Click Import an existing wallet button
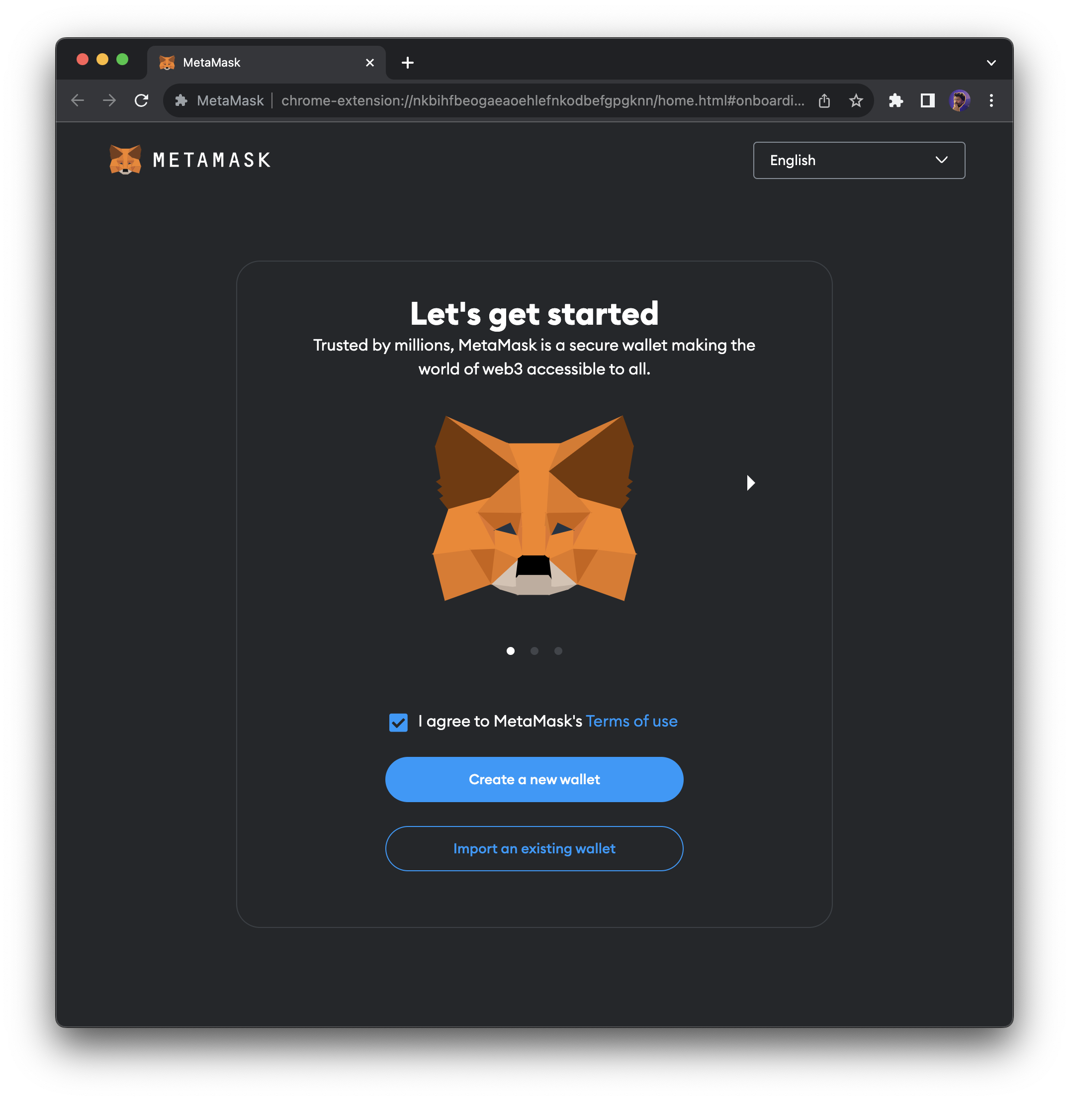 534,848
